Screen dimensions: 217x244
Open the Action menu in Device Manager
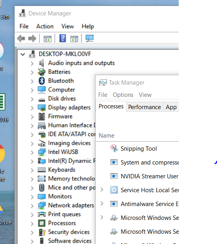tap(45, 26)
